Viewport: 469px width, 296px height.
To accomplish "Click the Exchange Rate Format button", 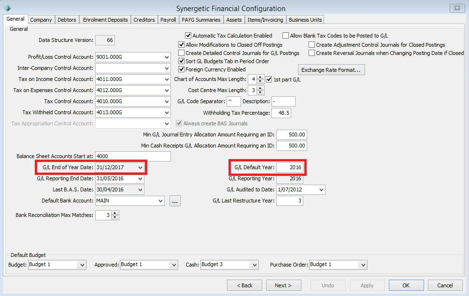I will [331, 70].
